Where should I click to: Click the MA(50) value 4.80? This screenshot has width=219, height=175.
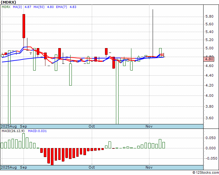(51, 7)
